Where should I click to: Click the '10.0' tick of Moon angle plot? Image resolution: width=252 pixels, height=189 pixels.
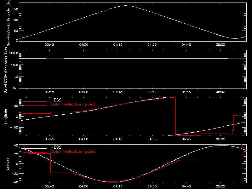(14, 65)
